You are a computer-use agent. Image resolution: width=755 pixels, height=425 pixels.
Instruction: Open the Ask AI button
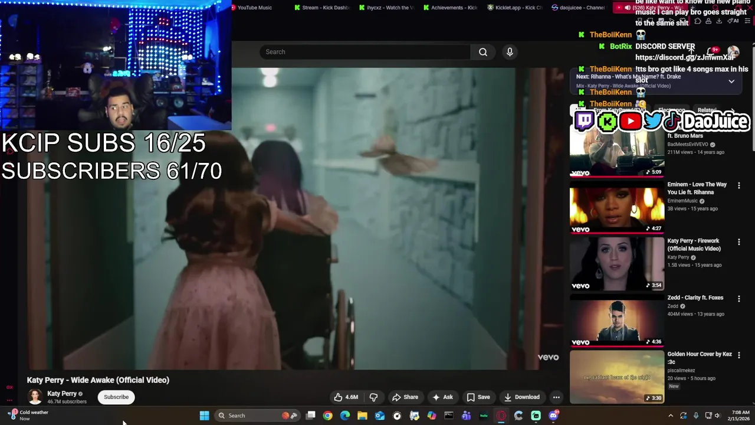442,397
